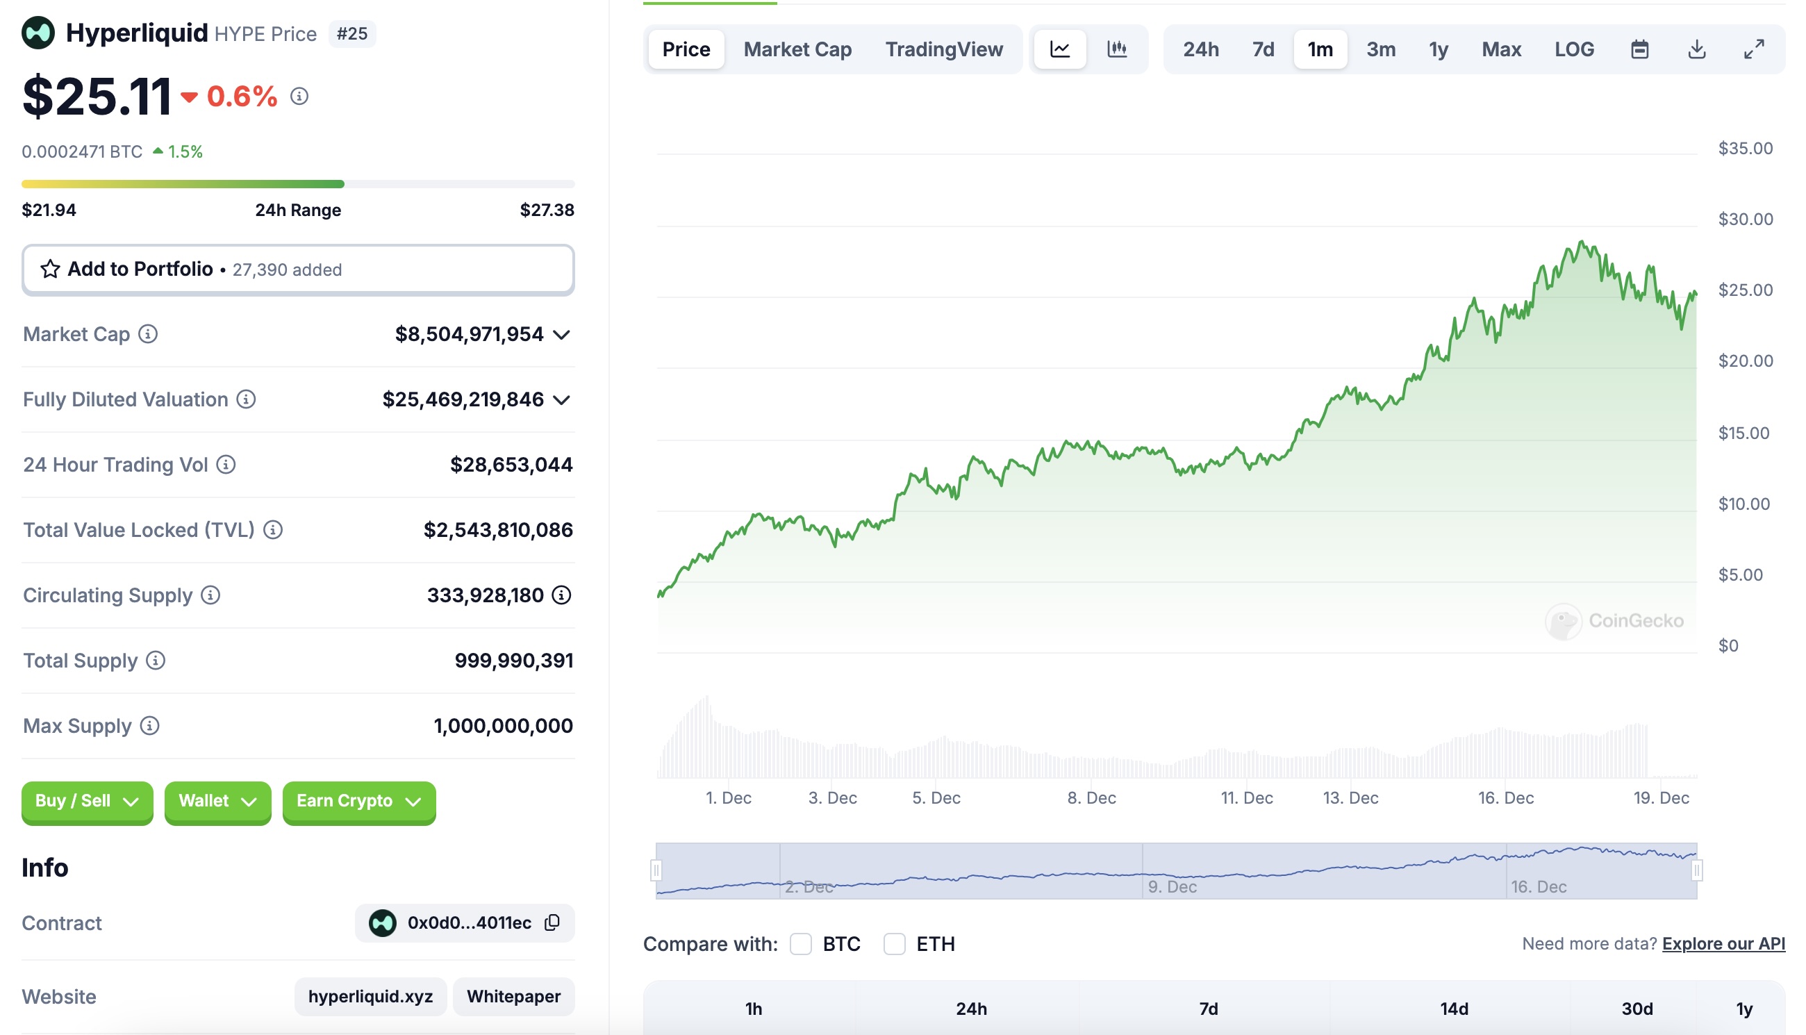The width and height of the screenshot is (1806, 1035).
Task: Click the contract address chip
Action: [465, 922]
